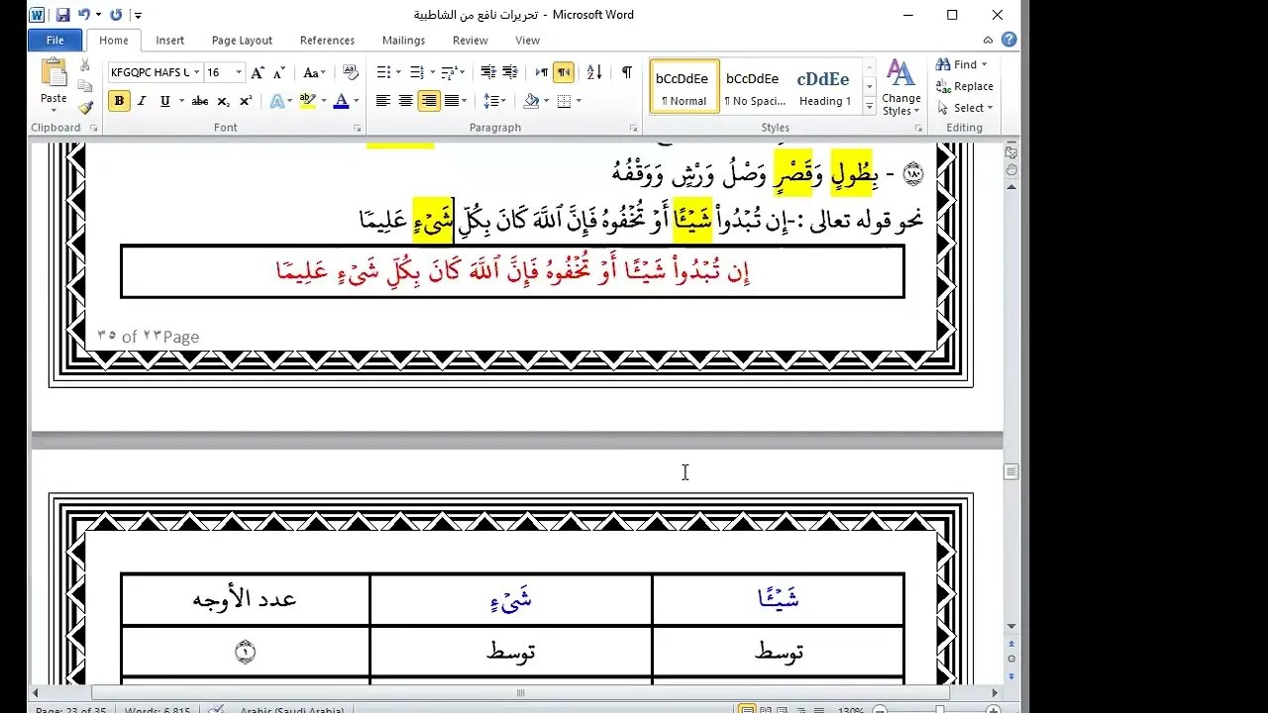Image resolution: width=1268 pixels, height=713 pixels.
Task: Open Change Styles dropdown
Action: click(x=900, y=87)
